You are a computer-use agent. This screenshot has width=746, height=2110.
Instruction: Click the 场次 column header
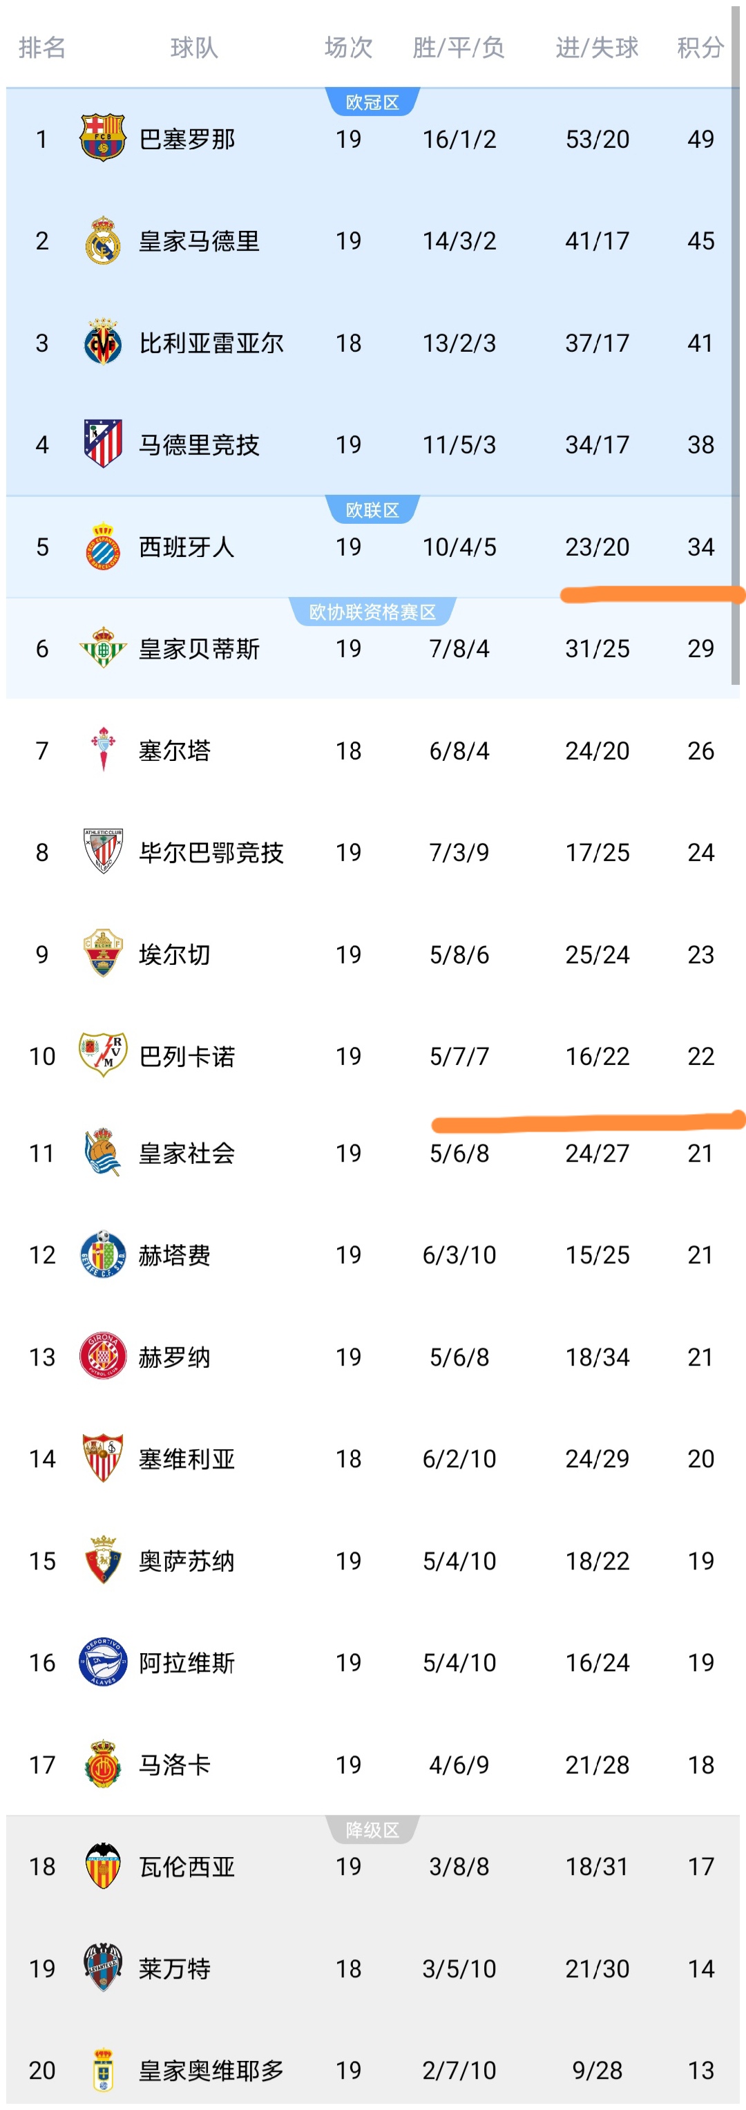pyautogui.click(x=348, y=48)
